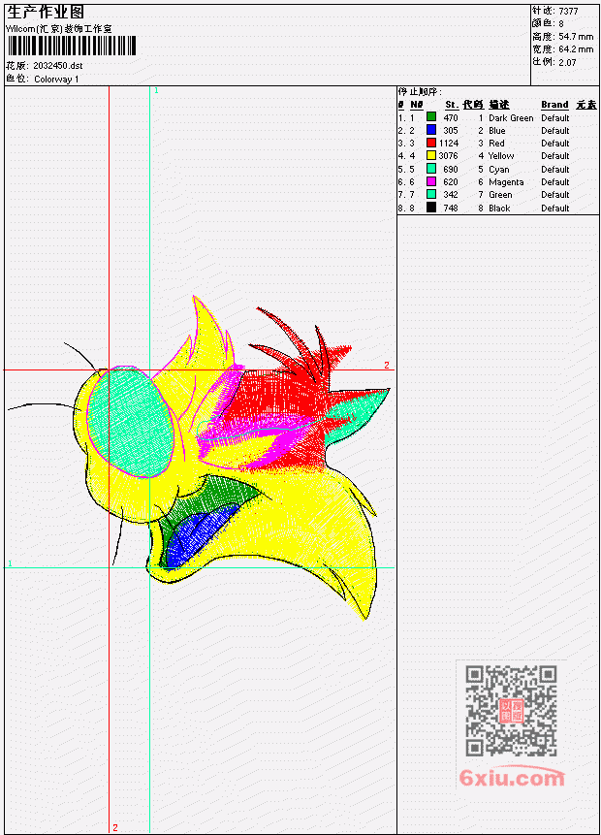The image size is (601, 835).
Task: Click the Brand column header
Action: (x=554, y=105)
